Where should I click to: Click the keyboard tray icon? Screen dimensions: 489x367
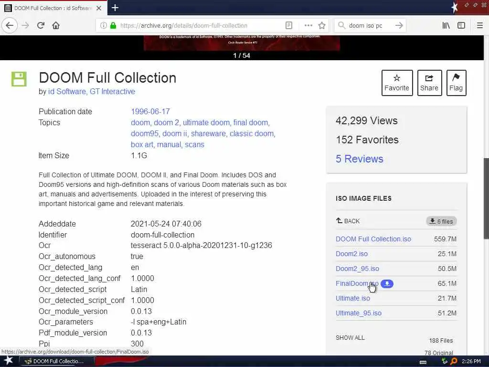[x=423, y=362]
